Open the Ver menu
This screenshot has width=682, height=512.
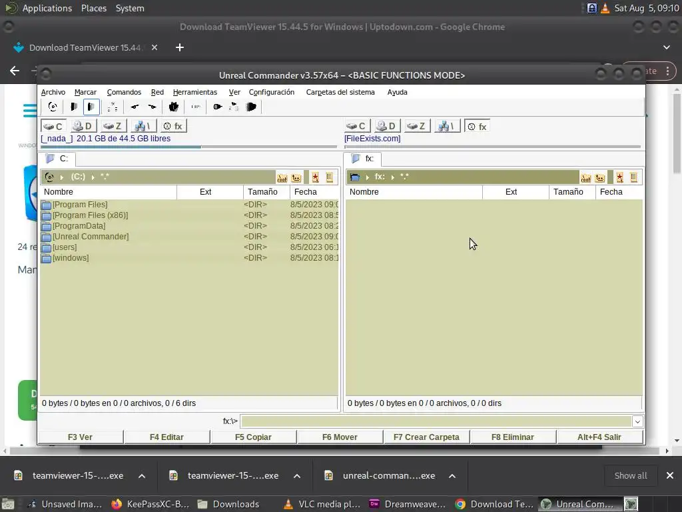(x=234, y=92)
